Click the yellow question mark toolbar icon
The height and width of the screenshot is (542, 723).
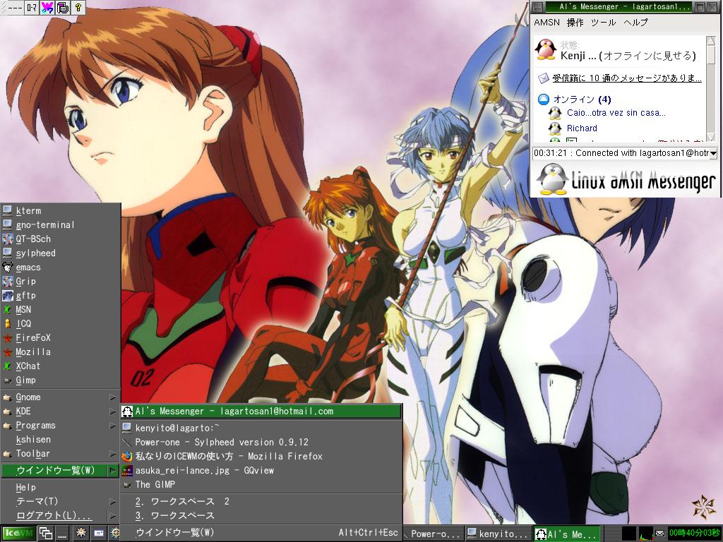coord(78,8)
